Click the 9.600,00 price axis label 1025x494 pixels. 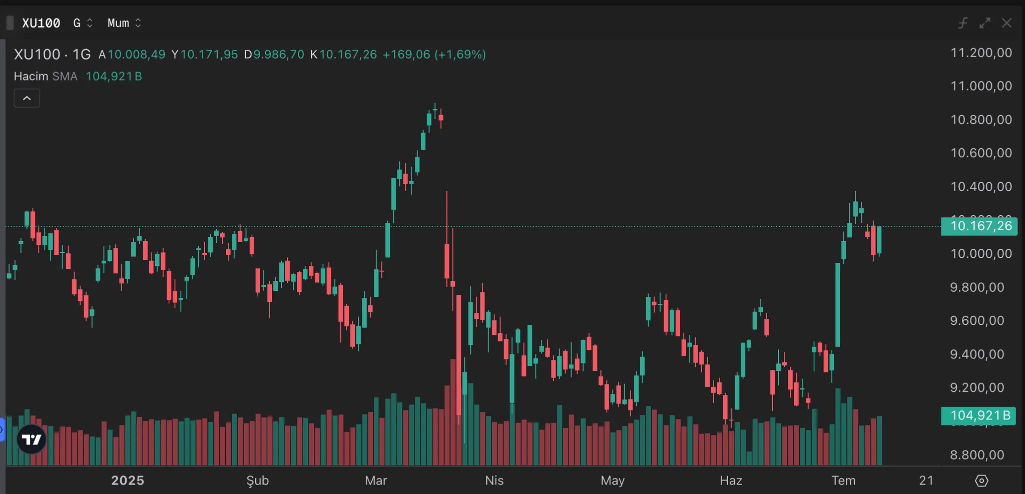pyautogui.click(x=977, y=320)
